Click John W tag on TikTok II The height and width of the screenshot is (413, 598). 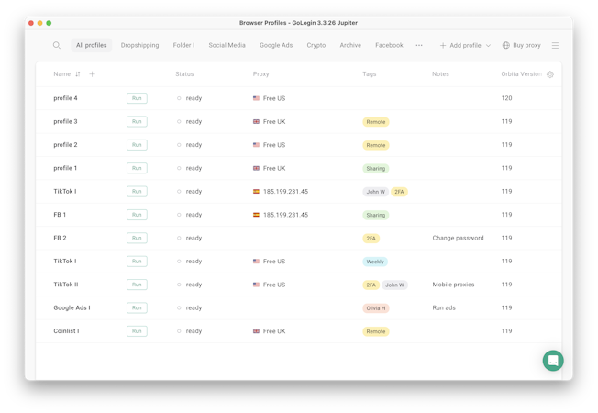coord(394,285)
